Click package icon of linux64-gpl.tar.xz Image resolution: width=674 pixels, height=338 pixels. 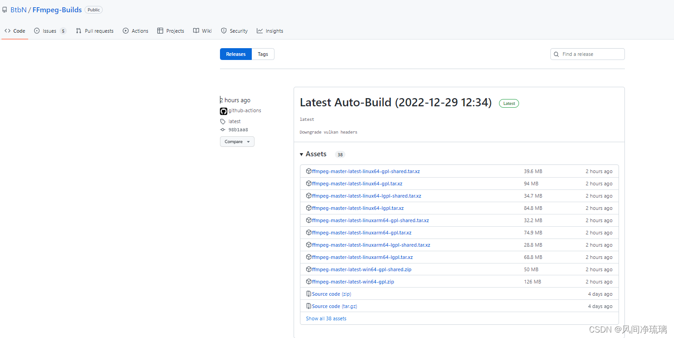pyautogui.click(x=309, y=184)
